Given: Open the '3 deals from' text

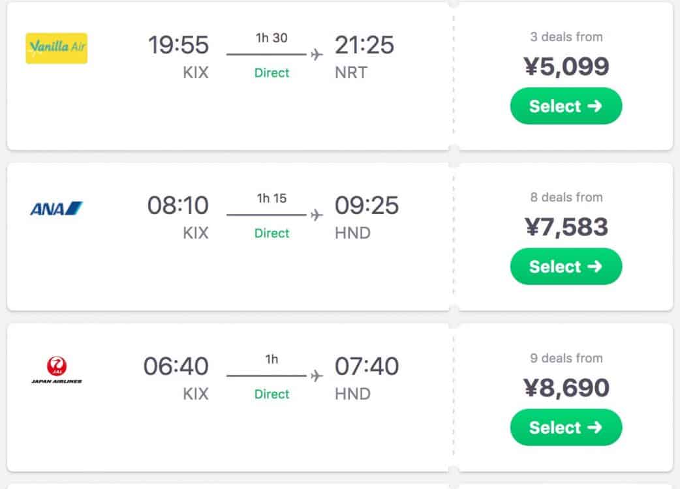Looking at the screenshot, I should pyautogui.click(x=566, y=37).
